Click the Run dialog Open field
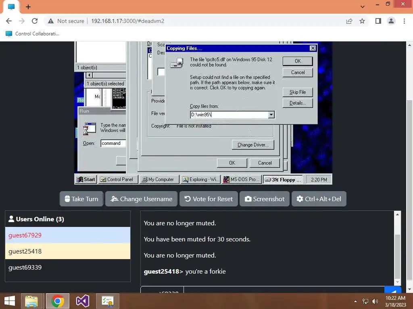 113,143
